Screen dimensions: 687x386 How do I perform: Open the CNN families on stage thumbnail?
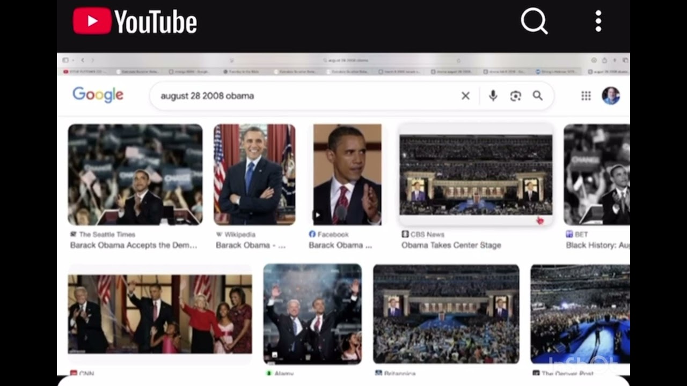(160, 314)
